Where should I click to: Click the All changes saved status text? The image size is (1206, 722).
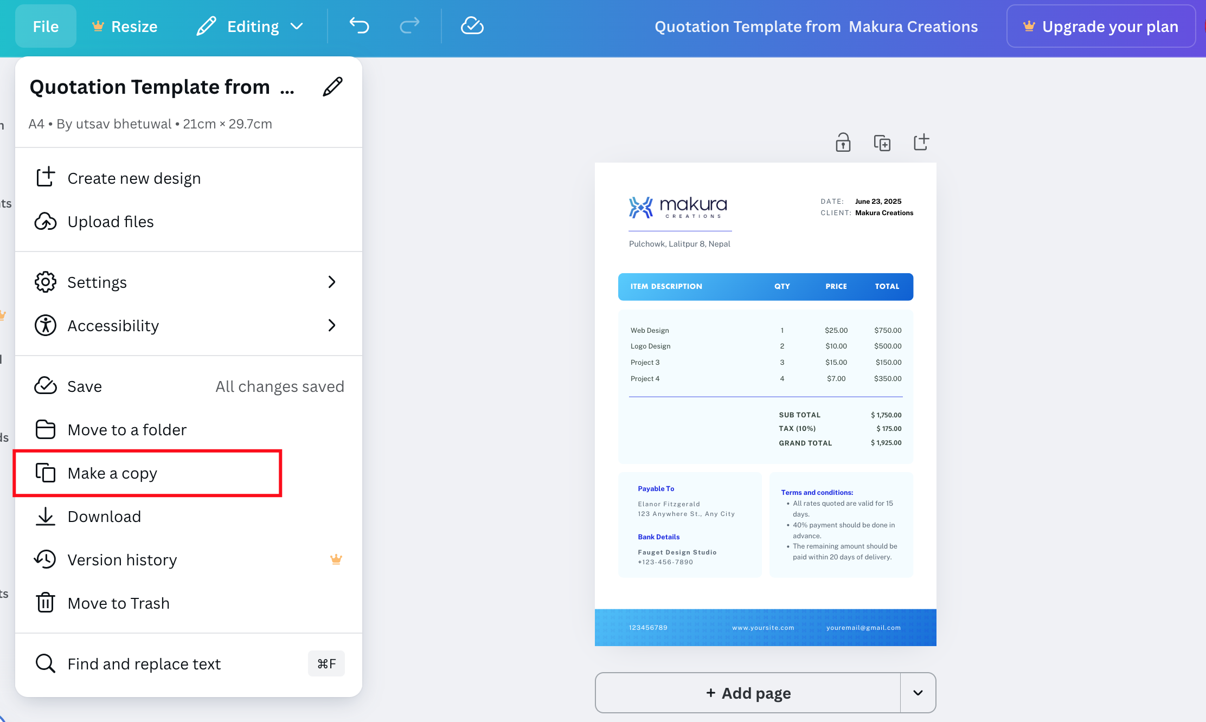click(x=280, y=386)
